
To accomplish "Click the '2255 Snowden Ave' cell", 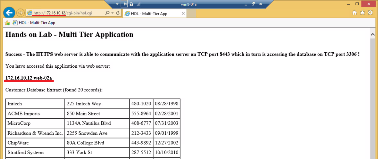I will (97, 133).
